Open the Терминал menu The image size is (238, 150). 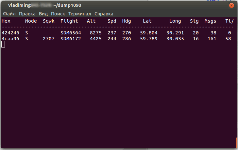coord(80,14)
